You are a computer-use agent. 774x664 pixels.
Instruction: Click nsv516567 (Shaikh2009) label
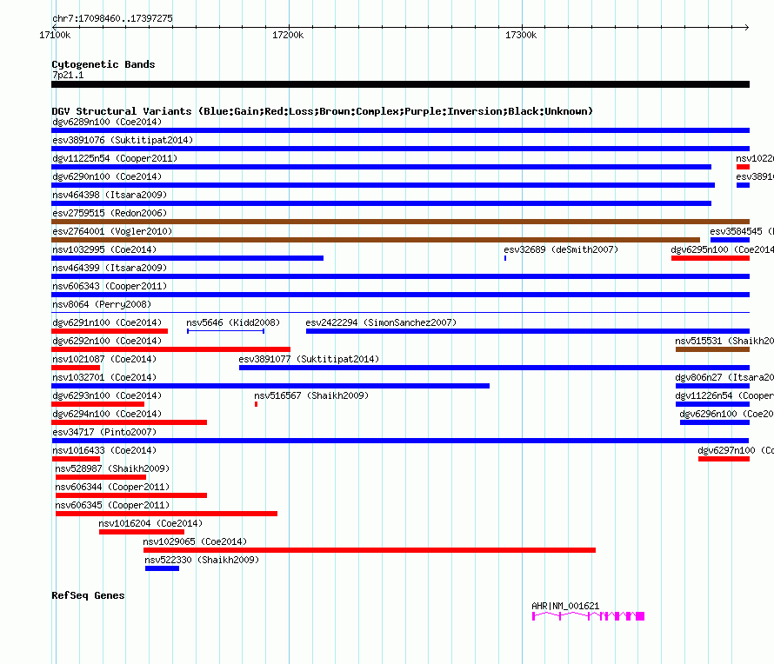(x=311, y=395)
